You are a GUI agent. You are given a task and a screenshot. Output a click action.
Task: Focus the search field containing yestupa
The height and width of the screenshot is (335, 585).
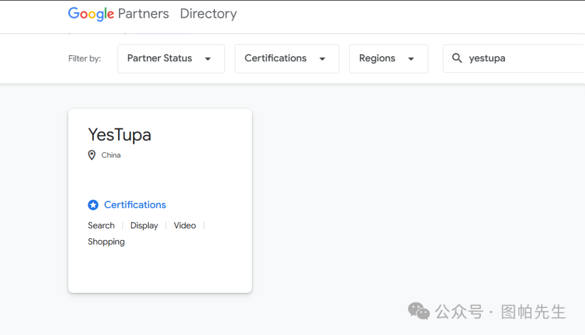(x=513, y=58)
